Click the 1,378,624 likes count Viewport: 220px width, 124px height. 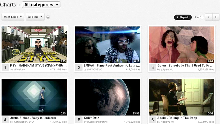pos(132,122)
